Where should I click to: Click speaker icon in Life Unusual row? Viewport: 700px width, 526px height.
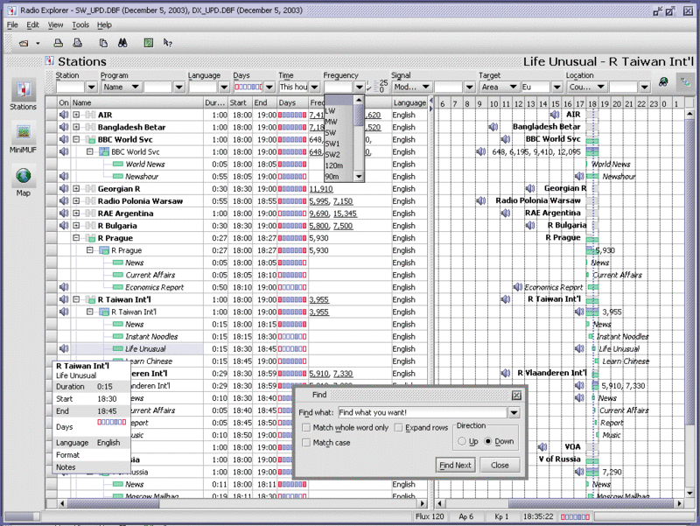[64, 348]
